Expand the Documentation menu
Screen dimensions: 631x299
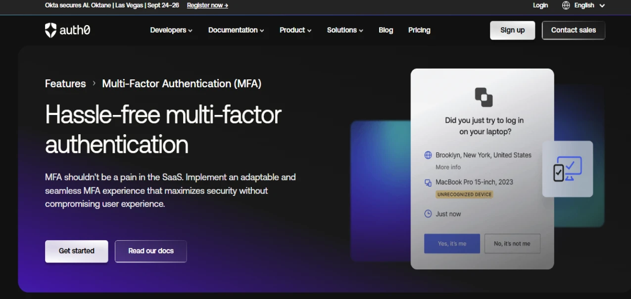pyautogui.click(x=236, y=30)
